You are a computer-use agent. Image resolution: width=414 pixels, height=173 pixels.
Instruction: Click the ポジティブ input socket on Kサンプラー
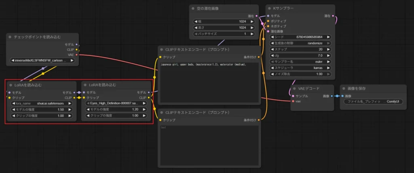pos(268,21)
